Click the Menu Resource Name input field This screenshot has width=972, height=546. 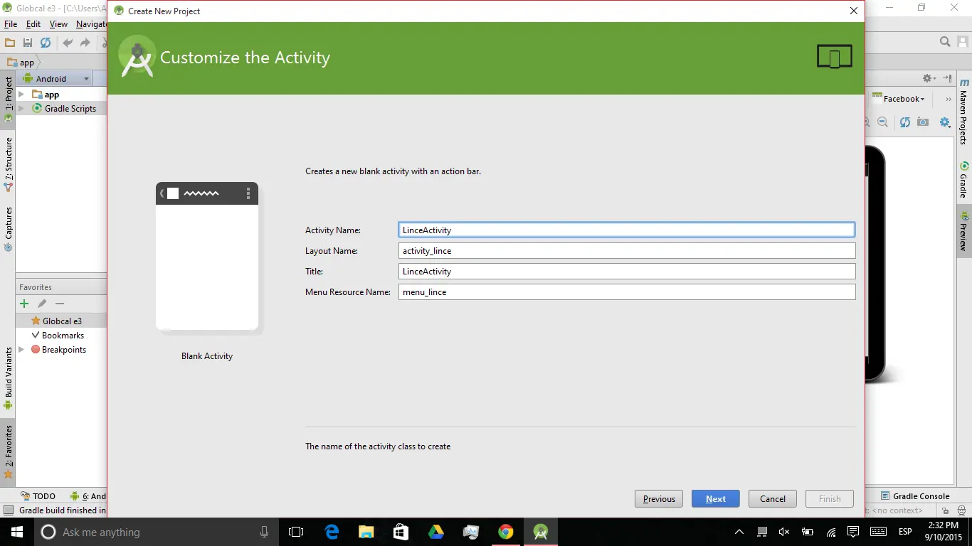click(627, 291)
